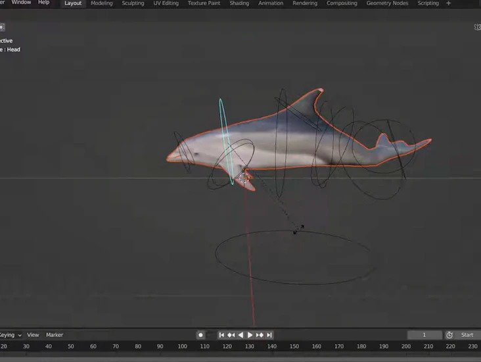Viewport: 481px width, 362px height.
Task: Open the Texture Paint workspace
Action: pyautogui.click(x=204, y=3)
